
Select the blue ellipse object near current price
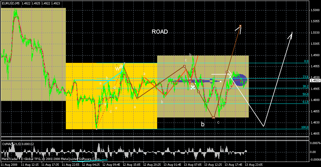click(x=240, y=80)
